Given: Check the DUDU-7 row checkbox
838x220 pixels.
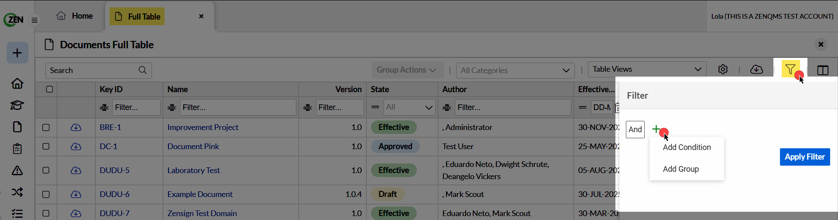Looking at the screenshot, I should (x=46, y=213).
